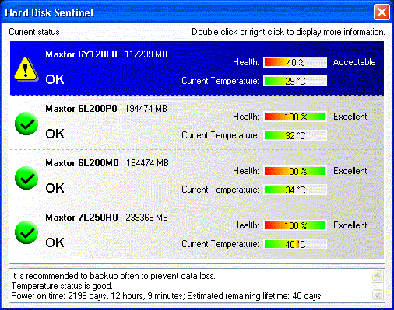Click the 117239 MB capacity value
This screenshot has height=310, width=394.
click(146, 54)
